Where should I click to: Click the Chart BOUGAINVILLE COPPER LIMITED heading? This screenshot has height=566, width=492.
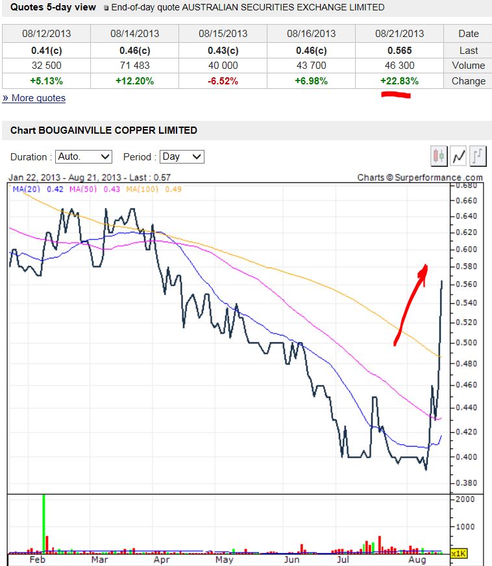pyautogui.click(x=104, y=130)
